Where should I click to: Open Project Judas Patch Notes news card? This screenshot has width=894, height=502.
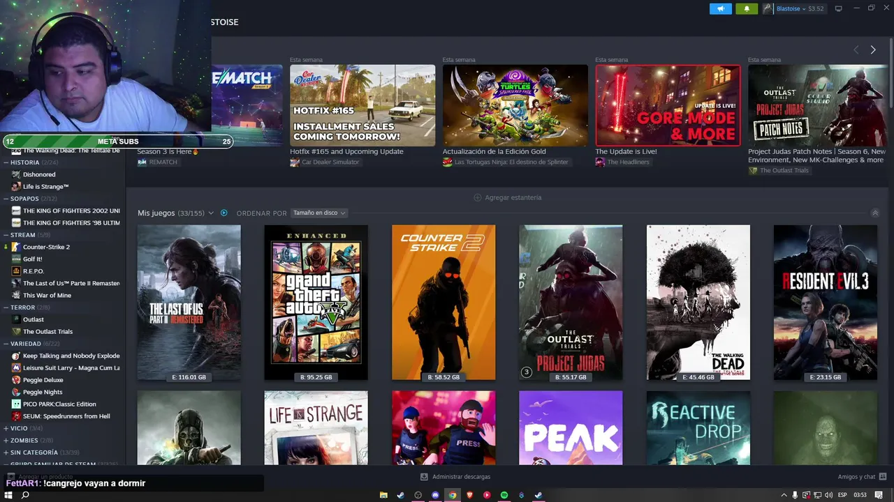(x=818, y=105)
